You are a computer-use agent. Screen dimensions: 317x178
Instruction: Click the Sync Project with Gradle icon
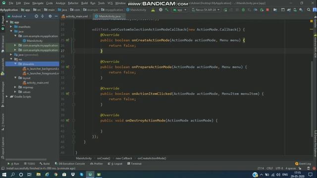[x=289, y=10]
